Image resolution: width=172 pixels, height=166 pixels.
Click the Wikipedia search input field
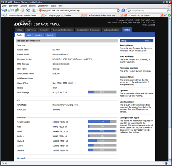149,11
